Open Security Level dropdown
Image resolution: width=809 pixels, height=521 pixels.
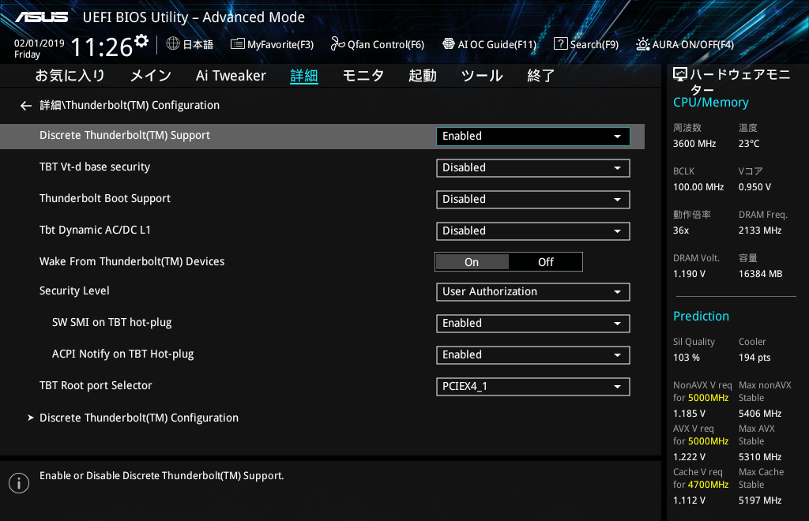(533, 291)
